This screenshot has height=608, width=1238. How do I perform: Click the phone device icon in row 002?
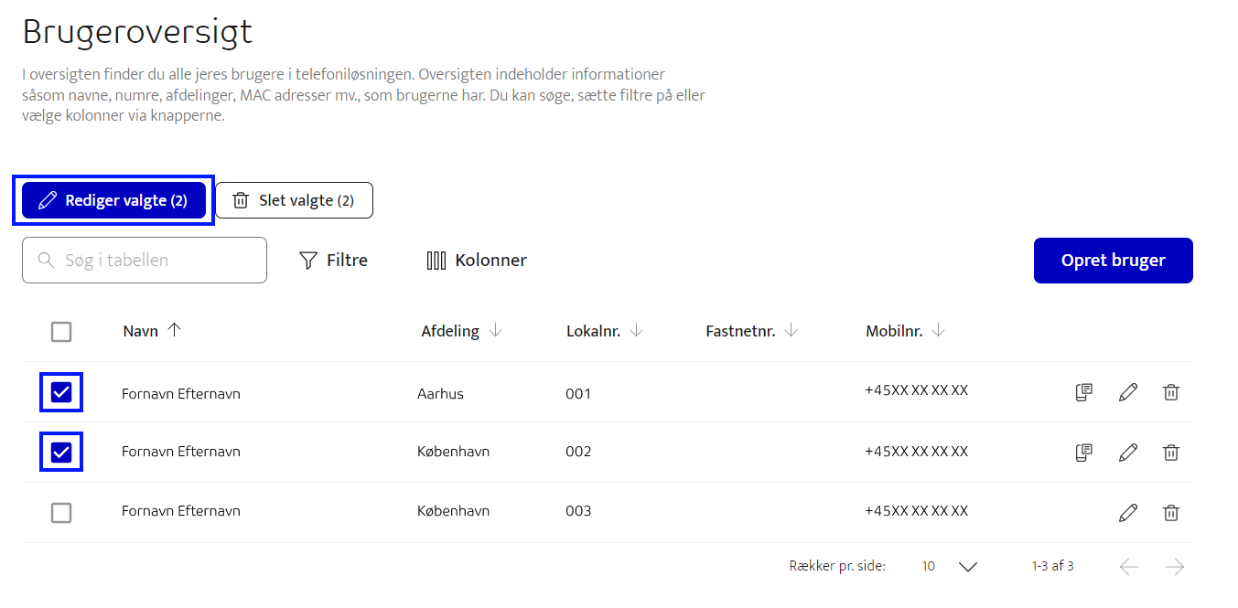(1084, 452)
